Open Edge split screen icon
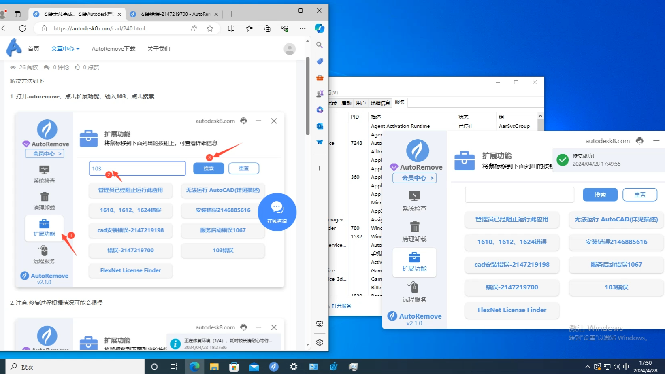This screenshot has height=374, width=665. point(231,28)
